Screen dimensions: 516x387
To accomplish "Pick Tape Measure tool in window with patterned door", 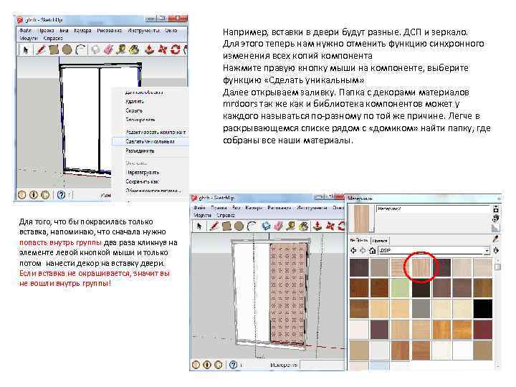I will point(291,226).
